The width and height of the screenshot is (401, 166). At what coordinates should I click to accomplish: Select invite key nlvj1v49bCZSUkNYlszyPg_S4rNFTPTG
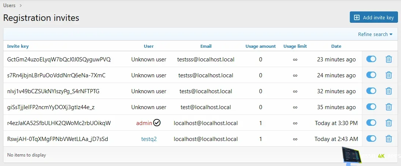tap(53, 91)
